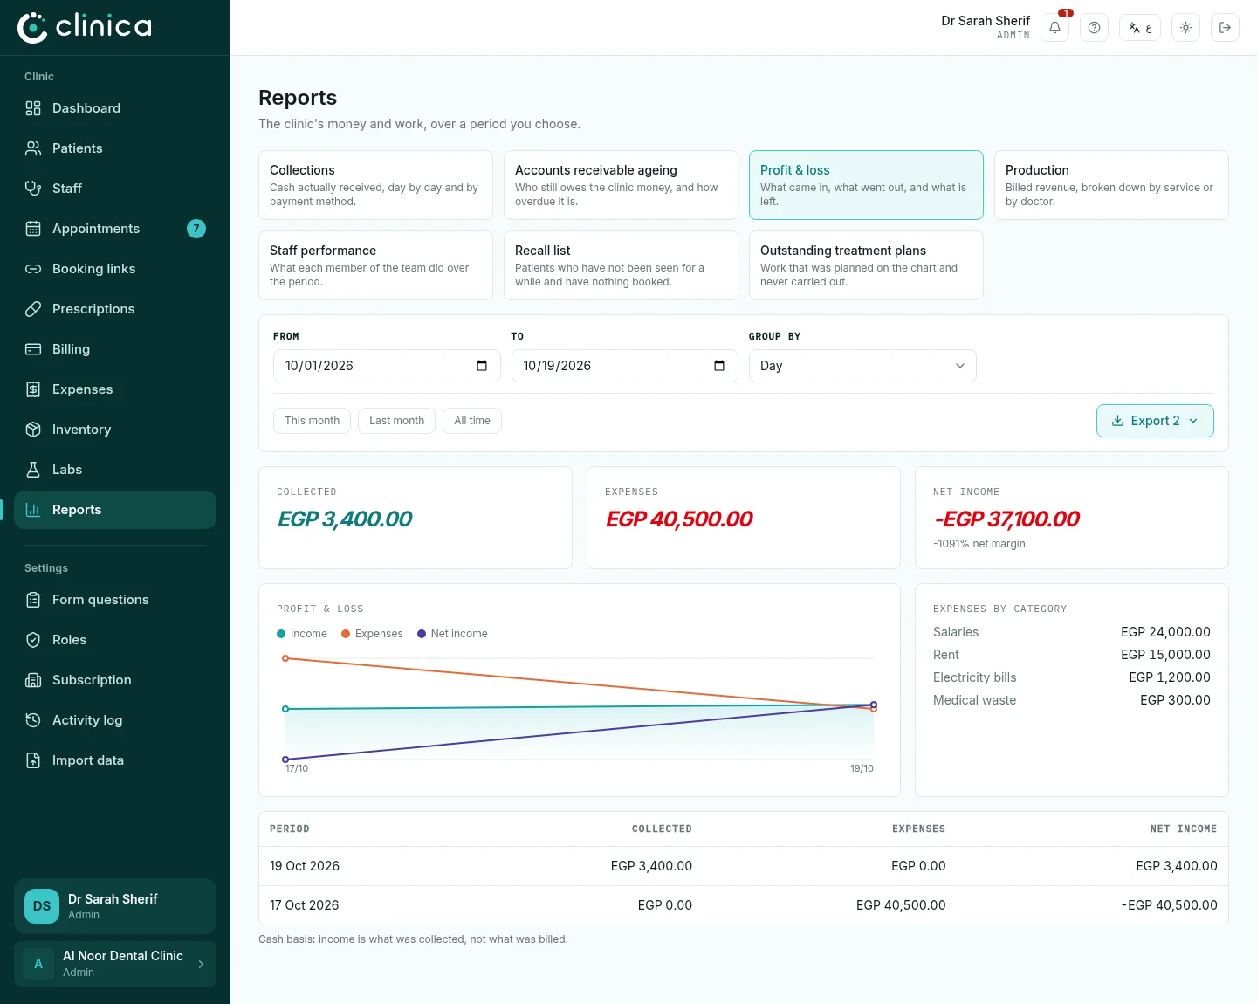This screenshot has width=1257, height=1004.
Task: Click the Inventory box icon
Action: point(33,430)
